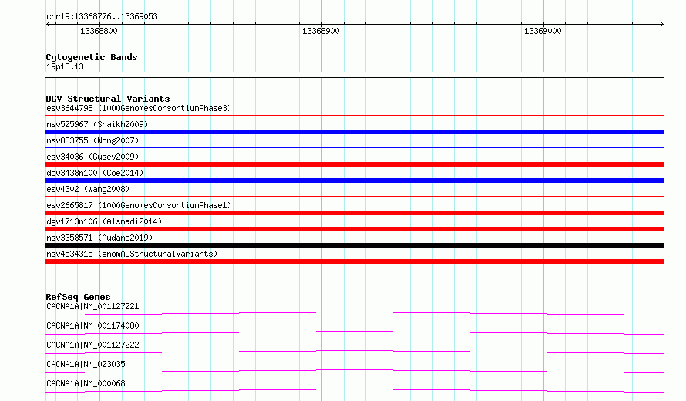686x401 pixels.
Task: Click the thin red esv4302 variant line
Action: [355, 197]
